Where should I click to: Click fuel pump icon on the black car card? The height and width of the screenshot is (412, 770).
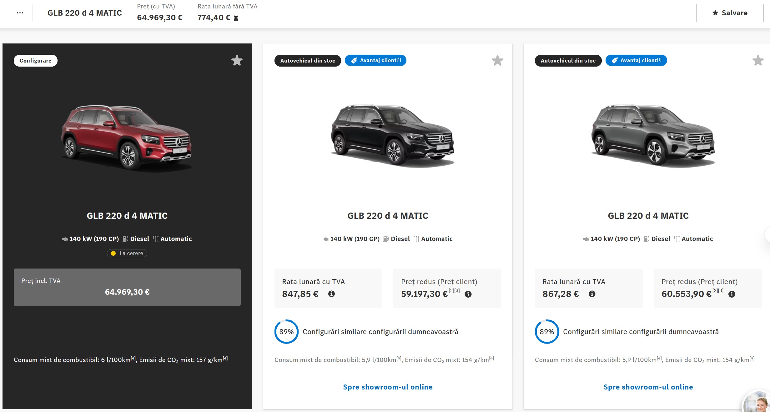(386, 239)
